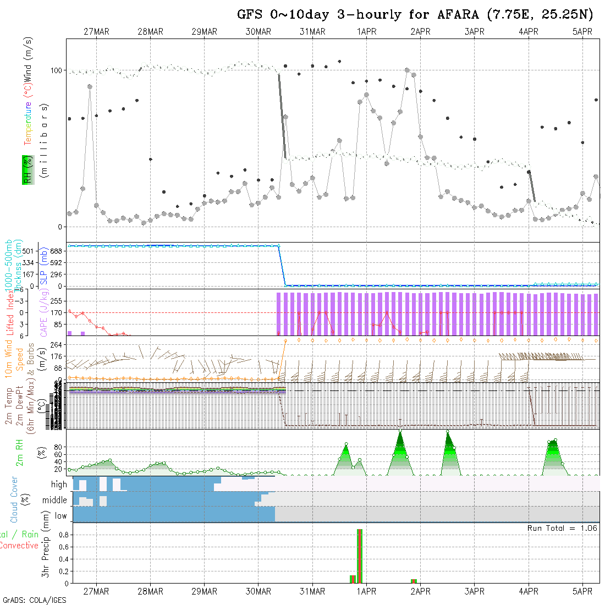Click the "264" wind speed axis value

pyautogui.click(x=56, y=344)
